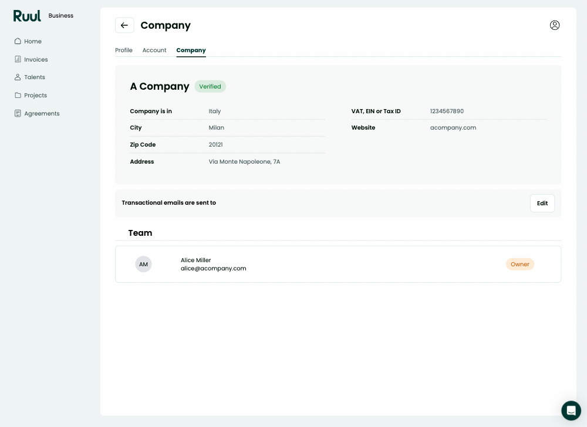Click the VAT, EIN or Tax ID label
This screenshot has width=587, height=427.
376,111
